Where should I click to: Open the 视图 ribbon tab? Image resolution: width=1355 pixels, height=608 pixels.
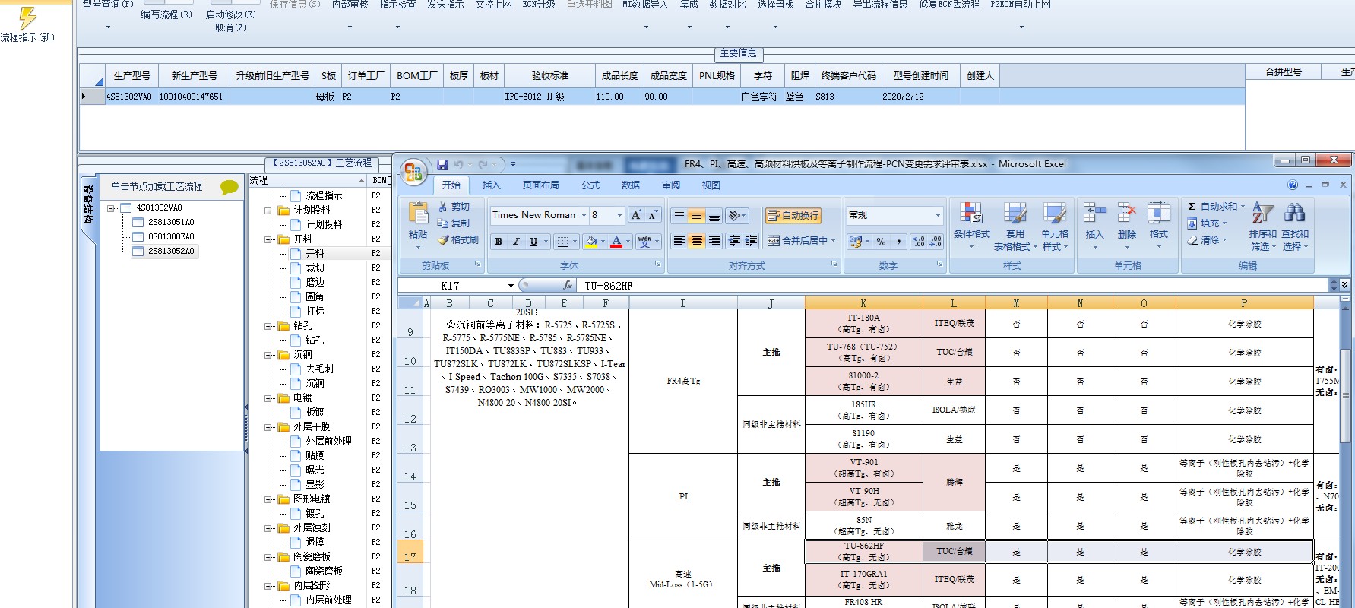point(711,185)
